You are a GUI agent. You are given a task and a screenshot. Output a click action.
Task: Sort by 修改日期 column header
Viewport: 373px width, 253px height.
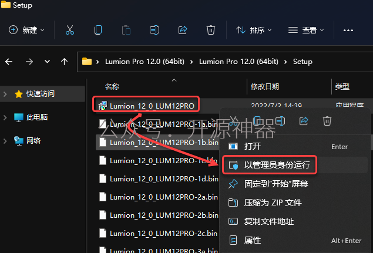(x=265, y=86)
